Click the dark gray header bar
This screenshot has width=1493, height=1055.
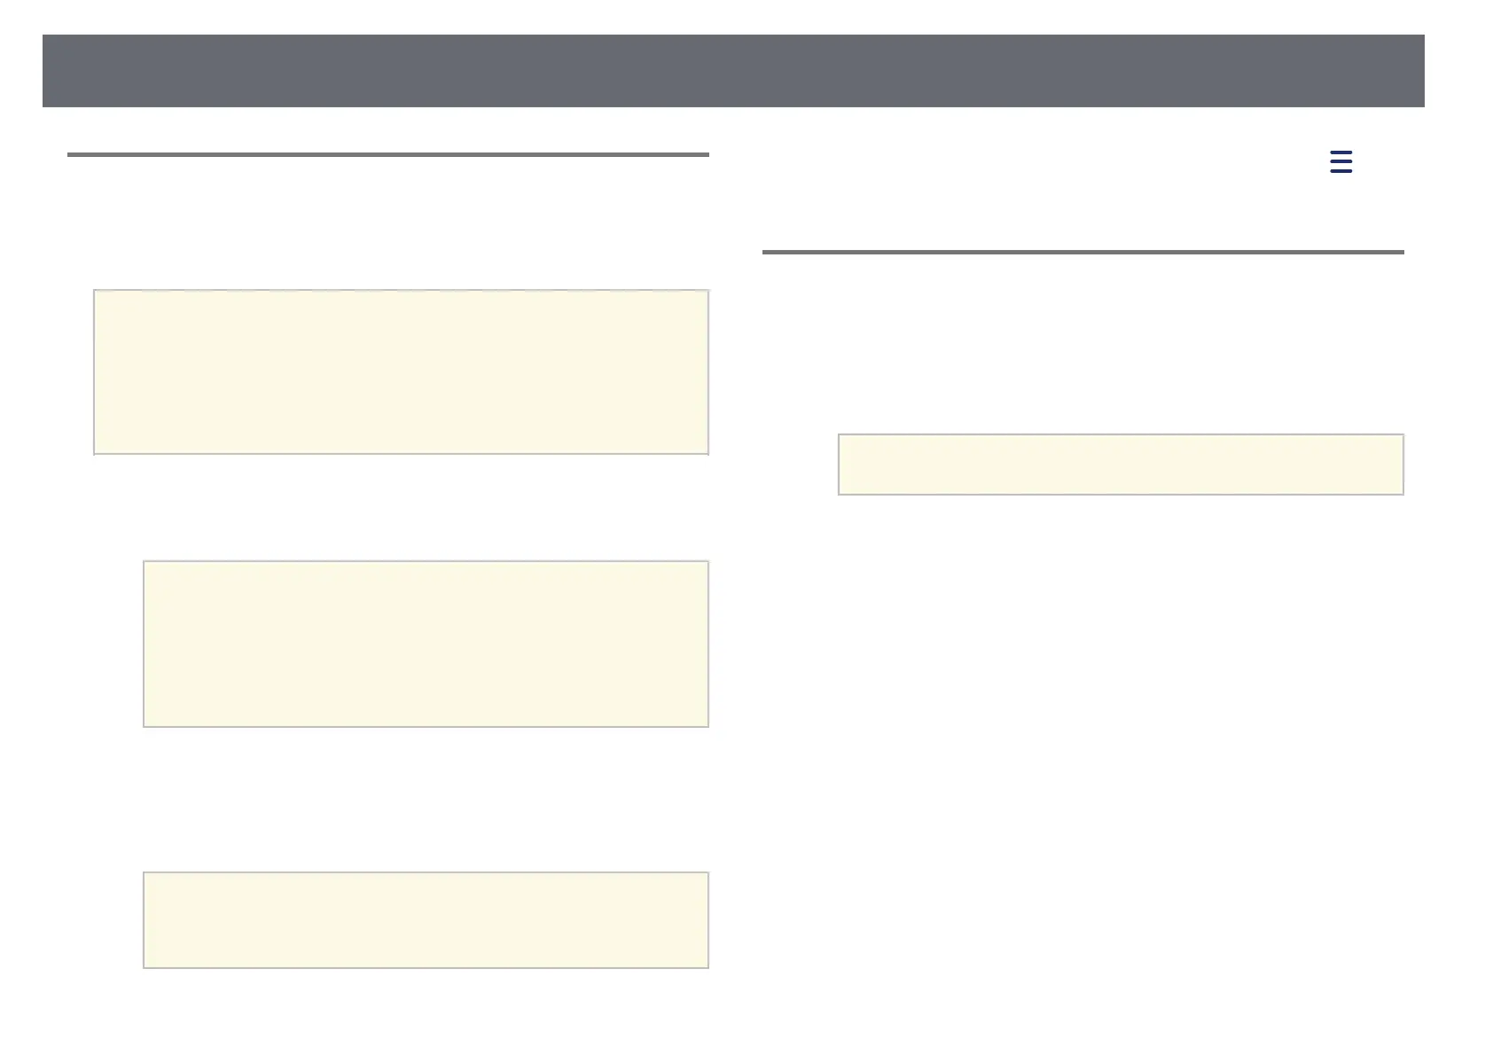click(733, 71)
